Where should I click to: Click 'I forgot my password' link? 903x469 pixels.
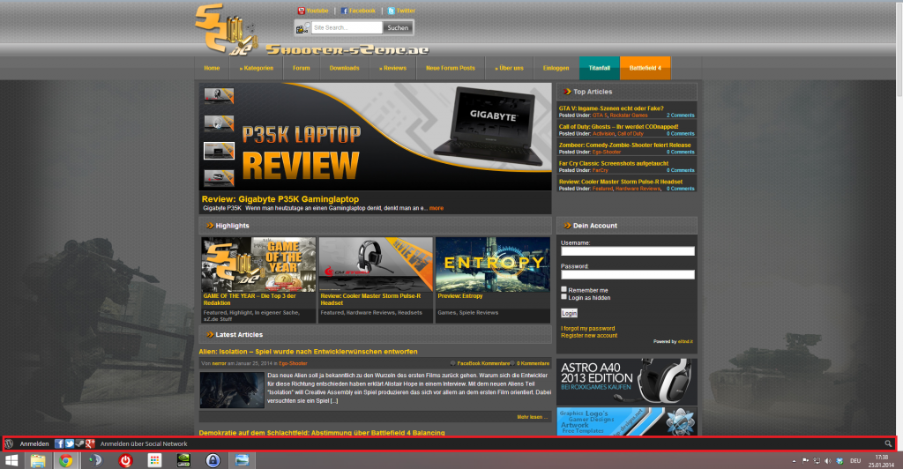[x=588, y=329]
